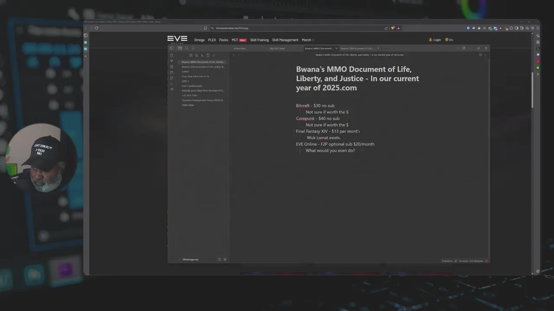Click the quick switcher ribbon icon
Image resolution: width=554 pixels, height=311 pixels.
coord(171,55)
